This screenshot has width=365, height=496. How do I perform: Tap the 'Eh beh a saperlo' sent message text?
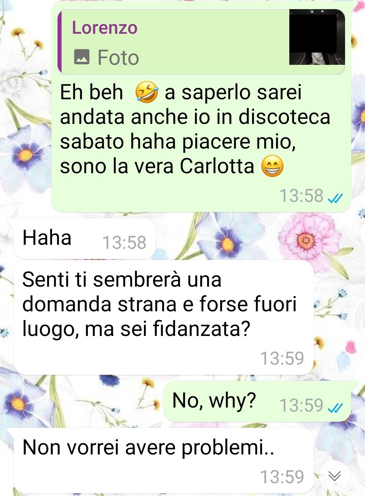point(195,129)
